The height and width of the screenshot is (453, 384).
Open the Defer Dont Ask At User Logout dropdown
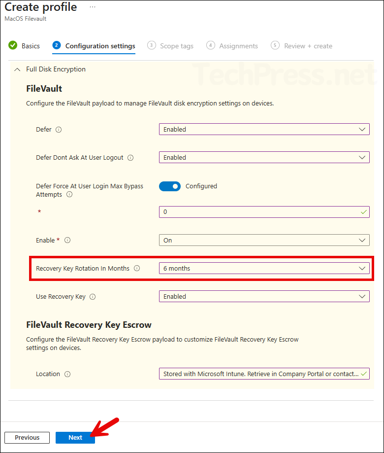point(264,157)
